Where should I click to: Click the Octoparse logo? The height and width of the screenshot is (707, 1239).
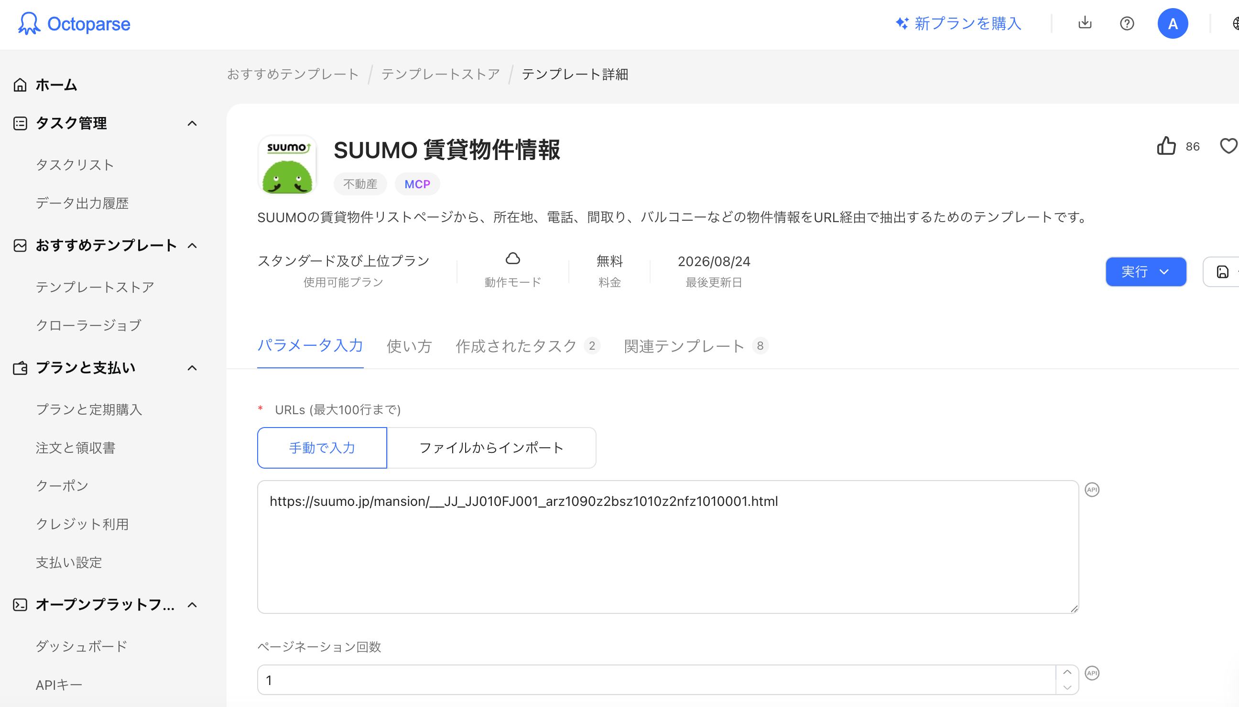point(74,23)
